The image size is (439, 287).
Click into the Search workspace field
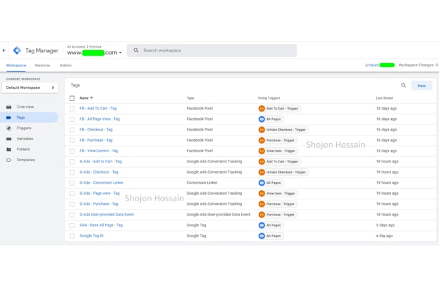pos(212,50)
